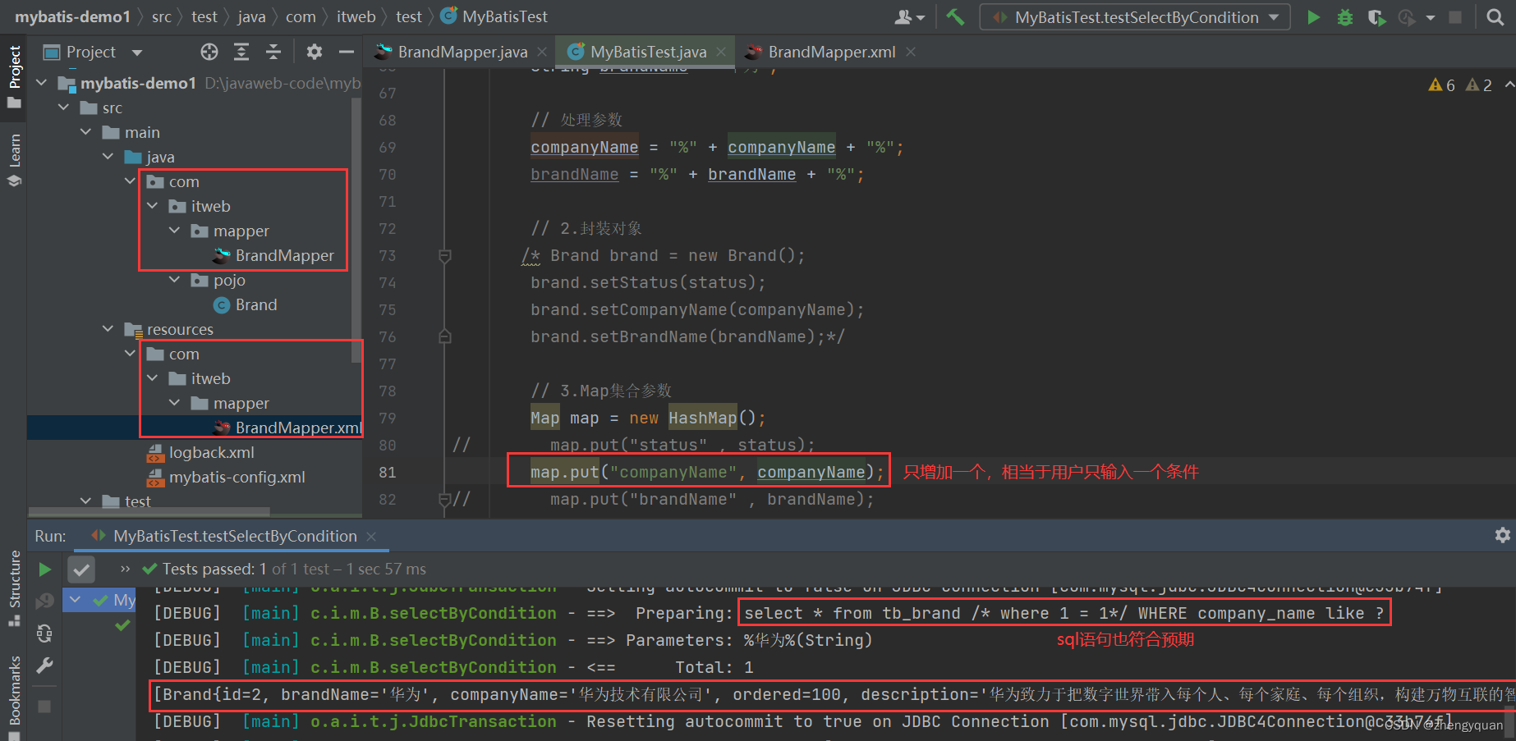Click the Build project hammer icon

tap(955, 17)
